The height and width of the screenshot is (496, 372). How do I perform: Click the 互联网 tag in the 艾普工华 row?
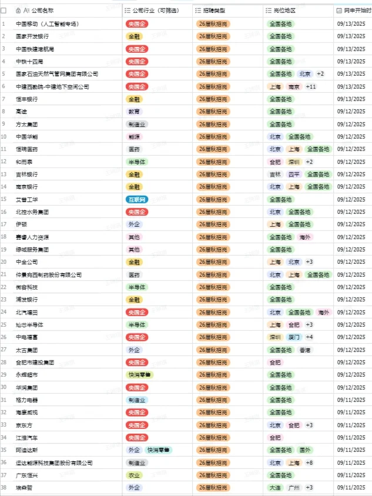(x=137, y=200)
